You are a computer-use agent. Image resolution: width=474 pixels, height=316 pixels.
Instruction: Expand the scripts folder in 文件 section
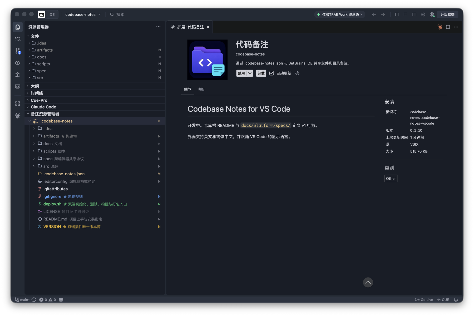[95, 64]
